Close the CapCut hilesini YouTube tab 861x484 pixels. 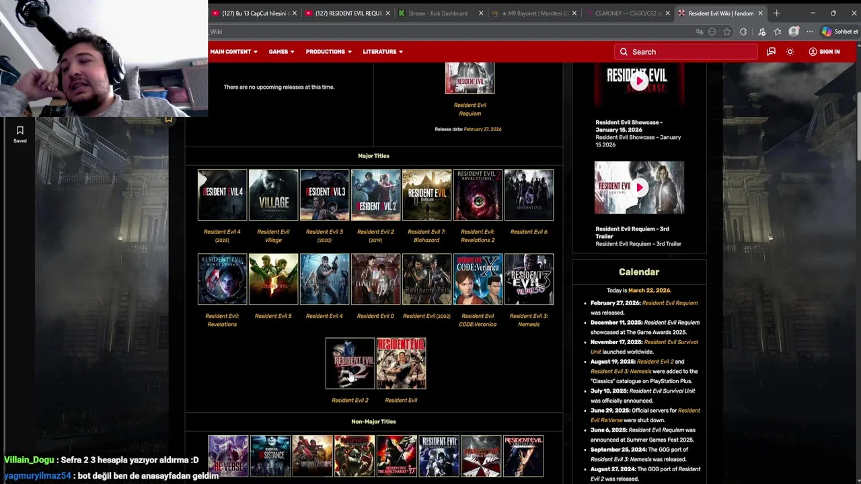[295, 13]
